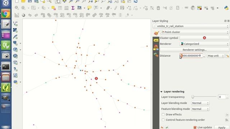Click the Deselect Features icon
The image size is (230, 129).
[54, 8]
